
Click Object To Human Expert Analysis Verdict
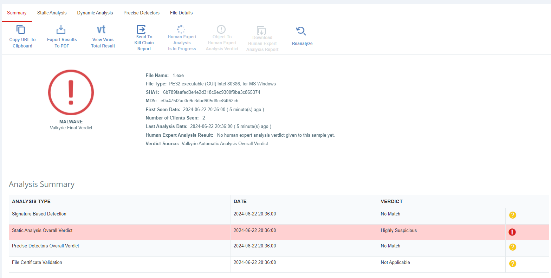222,38
